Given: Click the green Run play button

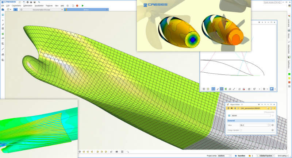Looking at the screenshot, I should (82, 6).
